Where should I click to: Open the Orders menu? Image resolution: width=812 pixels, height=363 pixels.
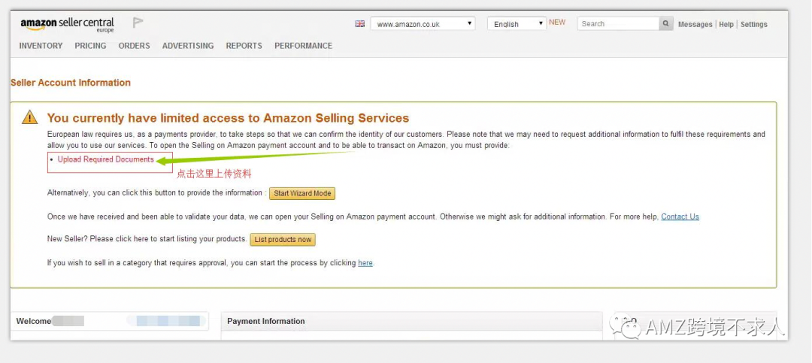[x=134, y=46]
